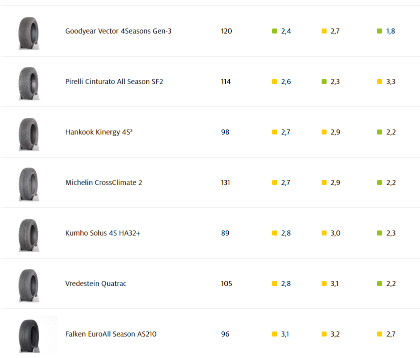Click the Kumho Solus 4S tire image
The width and height of the screenshot is (420, 358).
28,234
